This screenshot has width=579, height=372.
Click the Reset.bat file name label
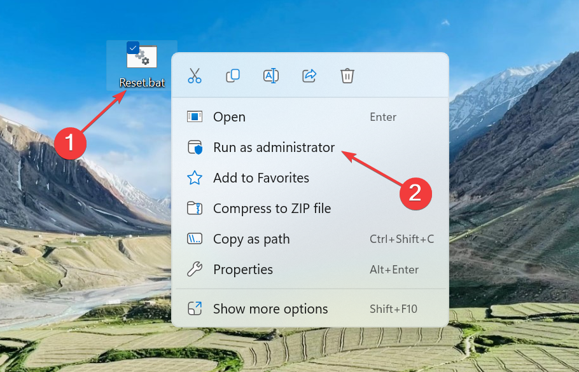coord(142,83)
